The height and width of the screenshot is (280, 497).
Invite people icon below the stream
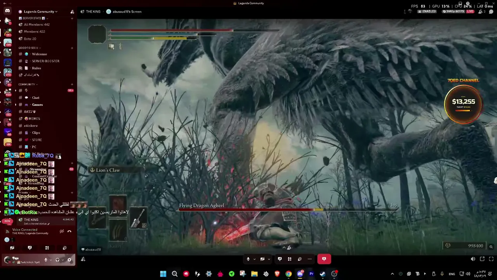pos(83,259)
